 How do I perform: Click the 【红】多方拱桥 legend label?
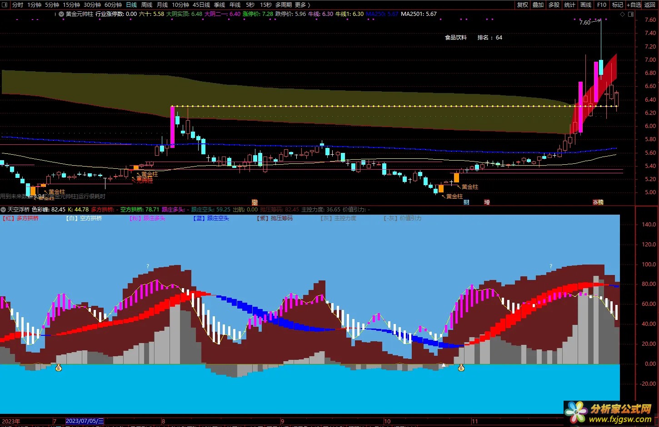(x=20, y=218)
